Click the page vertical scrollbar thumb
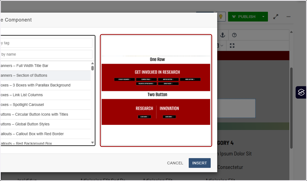 pyautogui.click(x=291, y=108)
